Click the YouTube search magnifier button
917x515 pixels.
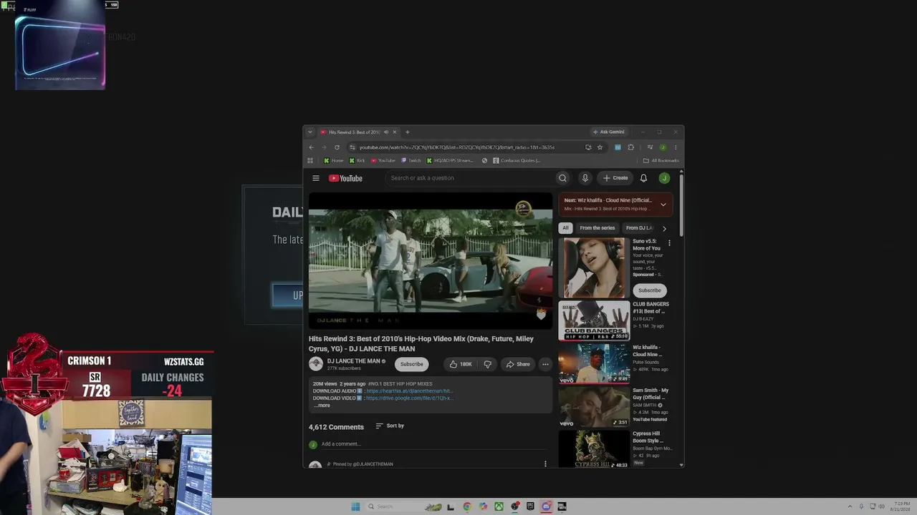pyautogui.click(x=562, y=178)
